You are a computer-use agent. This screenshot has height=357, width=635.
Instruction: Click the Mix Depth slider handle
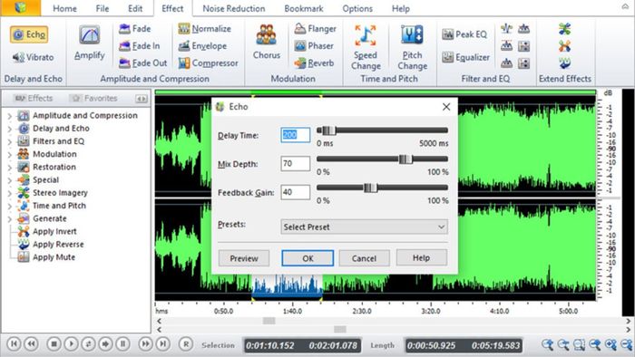(x=405, y=159)
